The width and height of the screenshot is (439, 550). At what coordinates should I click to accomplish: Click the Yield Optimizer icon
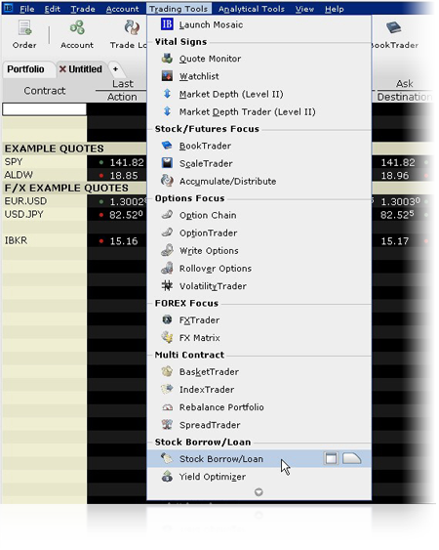point(167,477)
